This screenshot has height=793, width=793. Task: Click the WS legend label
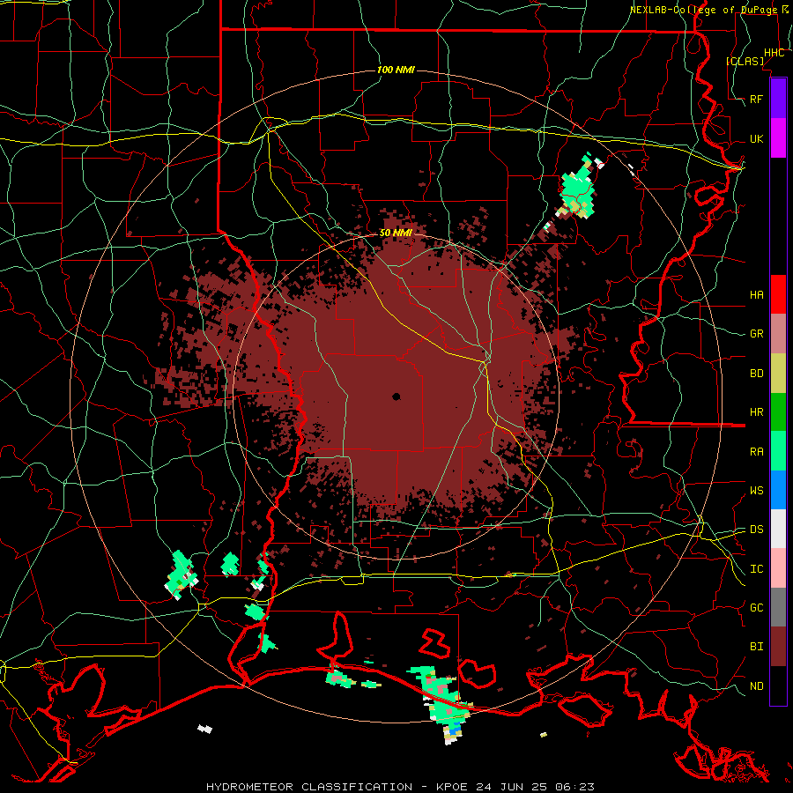tap(756, 491)
